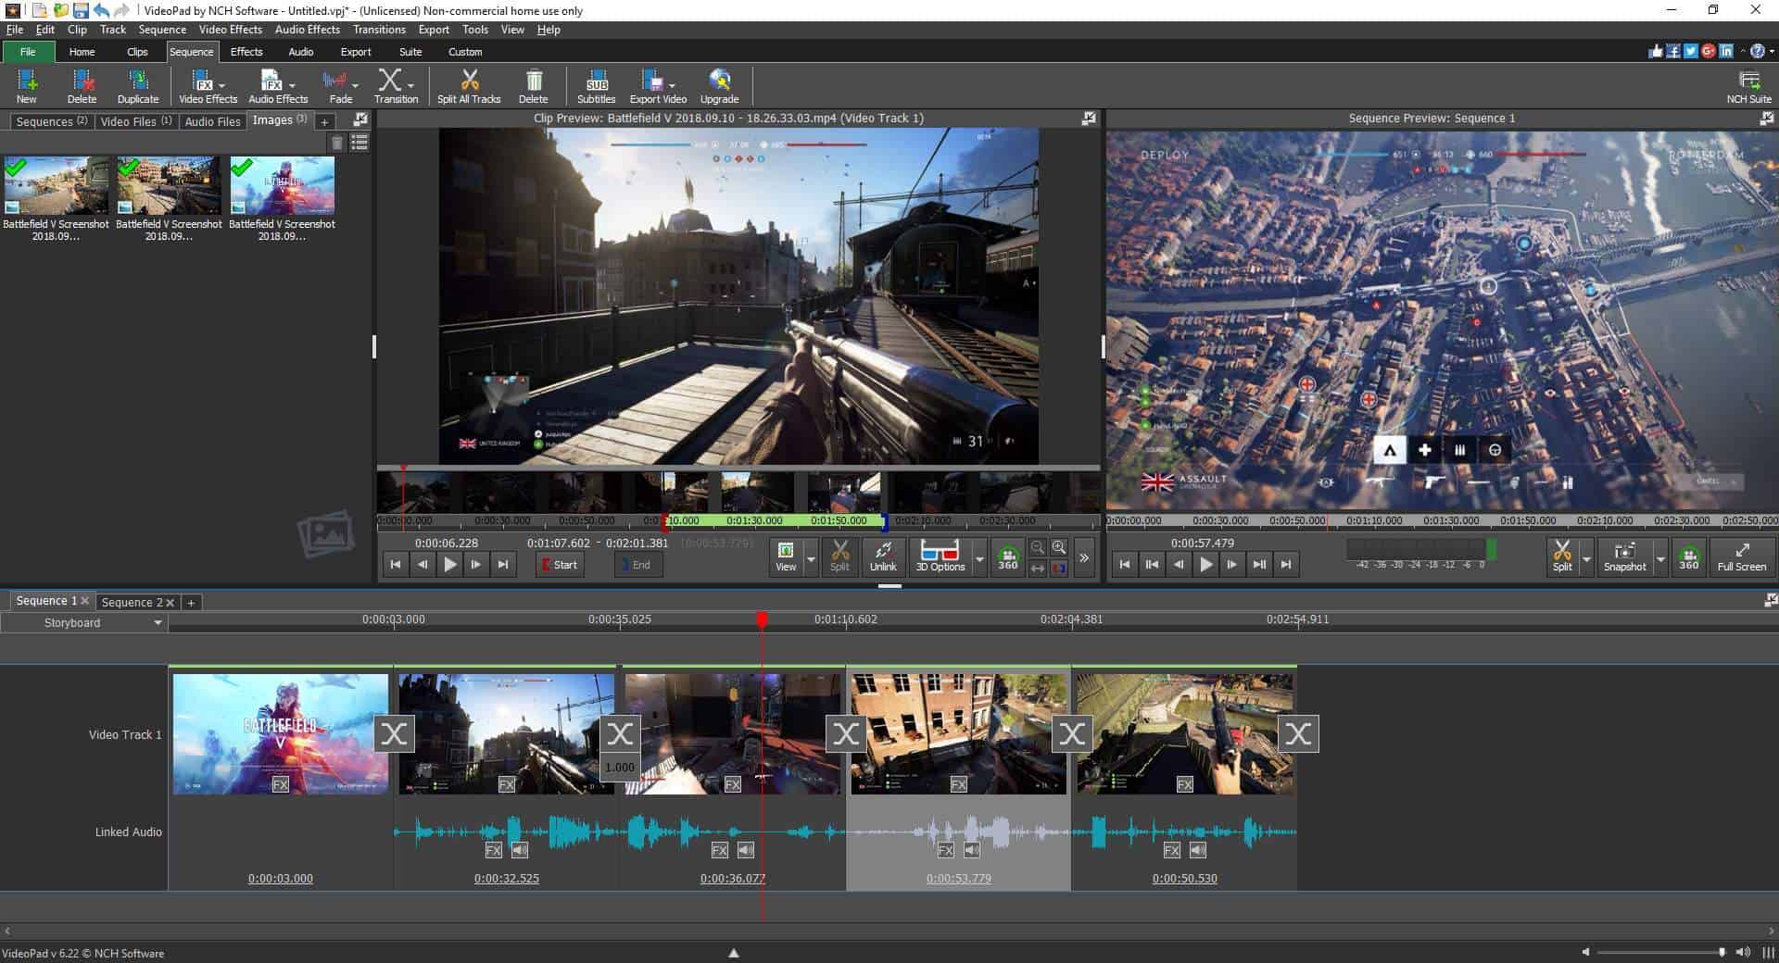Click Full Screen in Sequence Preview

[1741, 557]
